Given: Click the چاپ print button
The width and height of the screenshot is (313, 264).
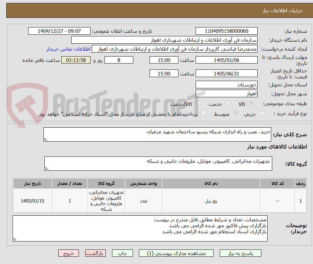Looking at the screenshot, I should click(x=122, y=253).
